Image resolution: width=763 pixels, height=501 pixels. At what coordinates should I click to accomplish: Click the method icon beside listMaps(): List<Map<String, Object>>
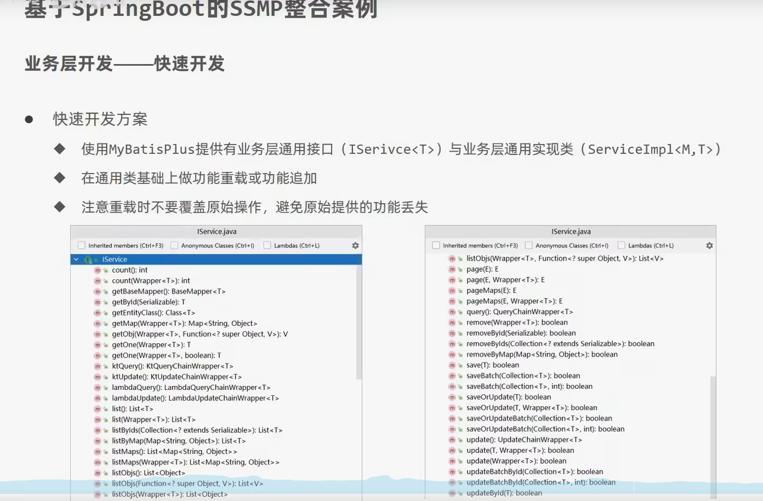click(98, 452)
